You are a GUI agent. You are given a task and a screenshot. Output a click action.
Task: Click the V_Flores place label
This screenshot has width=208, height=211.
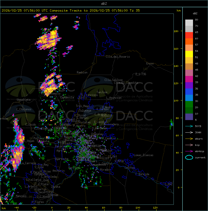[x=38, y=202]
